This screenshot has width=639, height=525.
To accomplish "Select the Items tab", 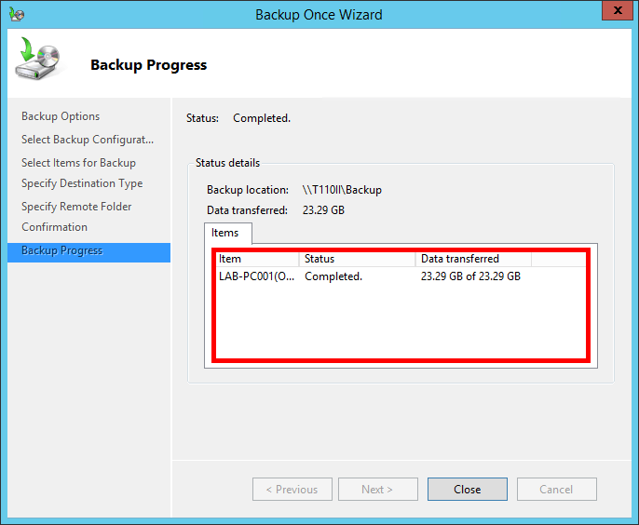I will point(228,233).
